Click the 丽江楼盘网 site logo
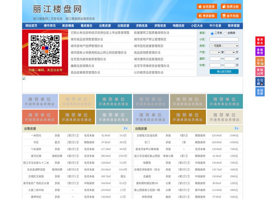265x199 pixels. pos(57,9)
